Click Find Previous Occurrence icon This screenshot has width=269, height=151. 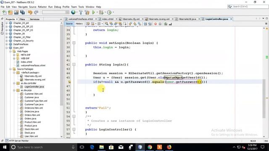111,24
